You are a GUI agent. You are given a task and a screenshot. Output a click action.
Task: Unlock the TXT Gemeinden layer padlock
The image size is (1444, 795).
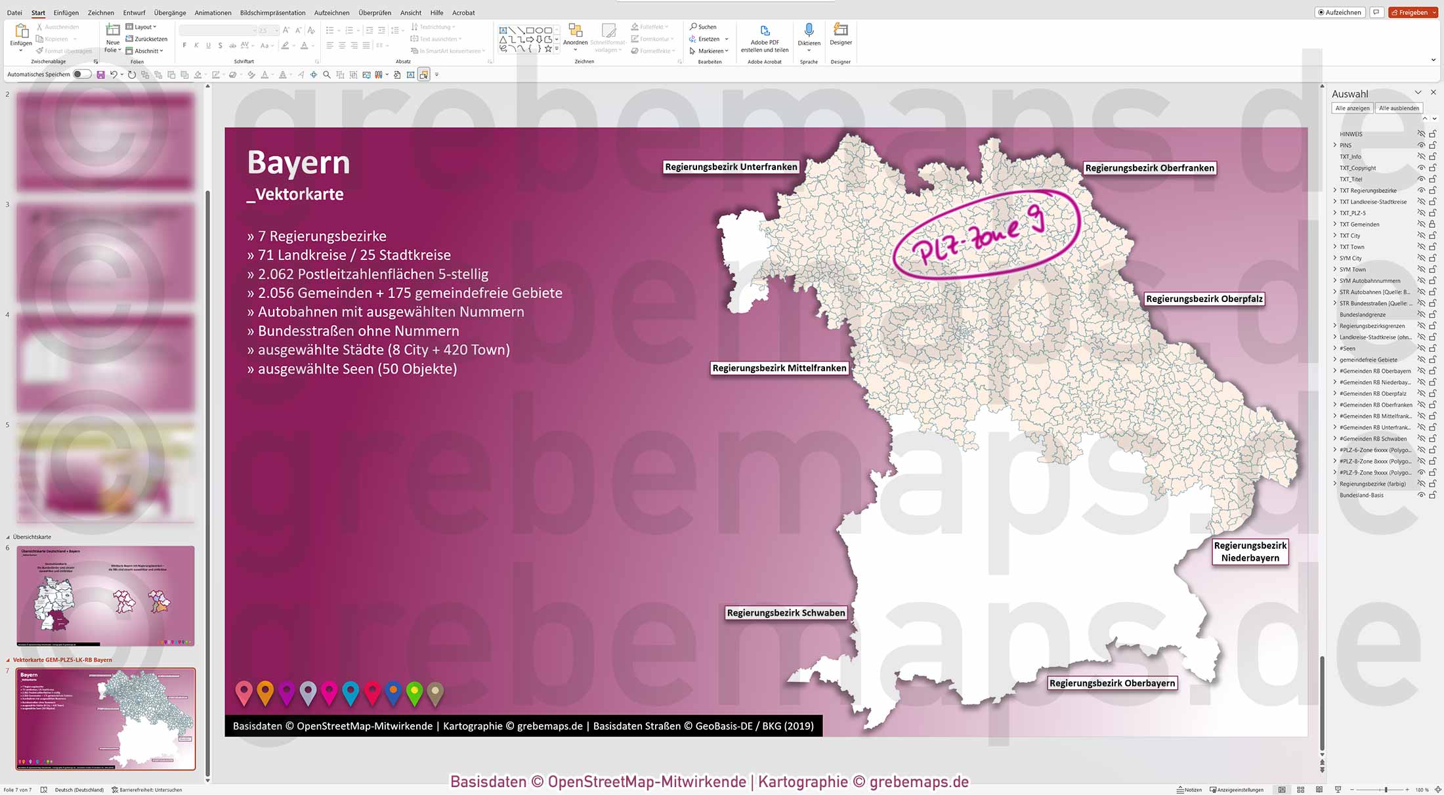[1432, 224]
